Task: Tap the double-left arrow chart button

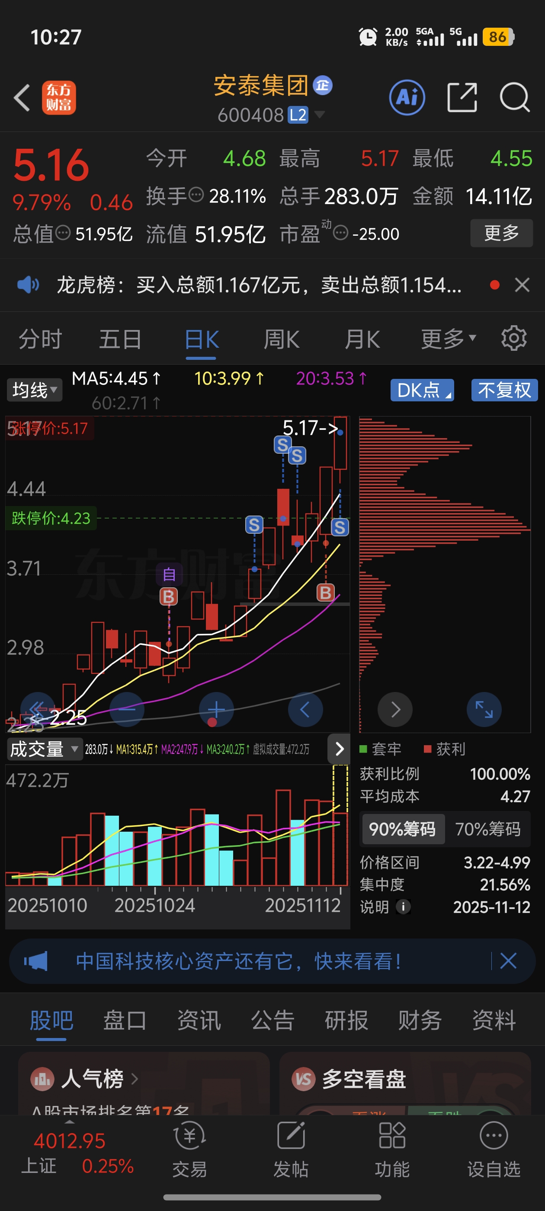Action: [37, 709]
